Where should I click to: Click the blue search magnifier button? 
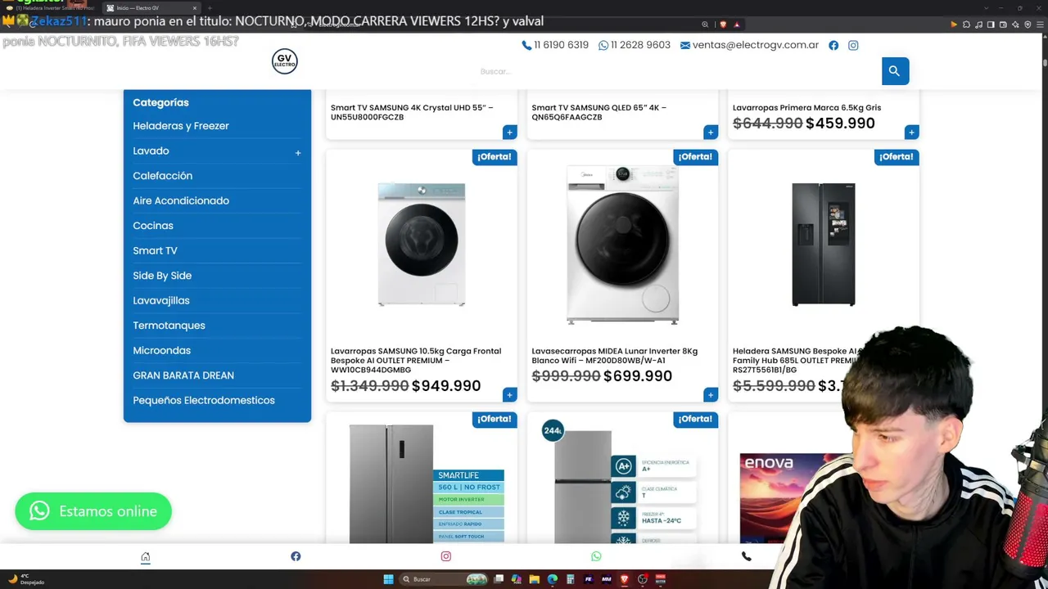pos(895,71)
